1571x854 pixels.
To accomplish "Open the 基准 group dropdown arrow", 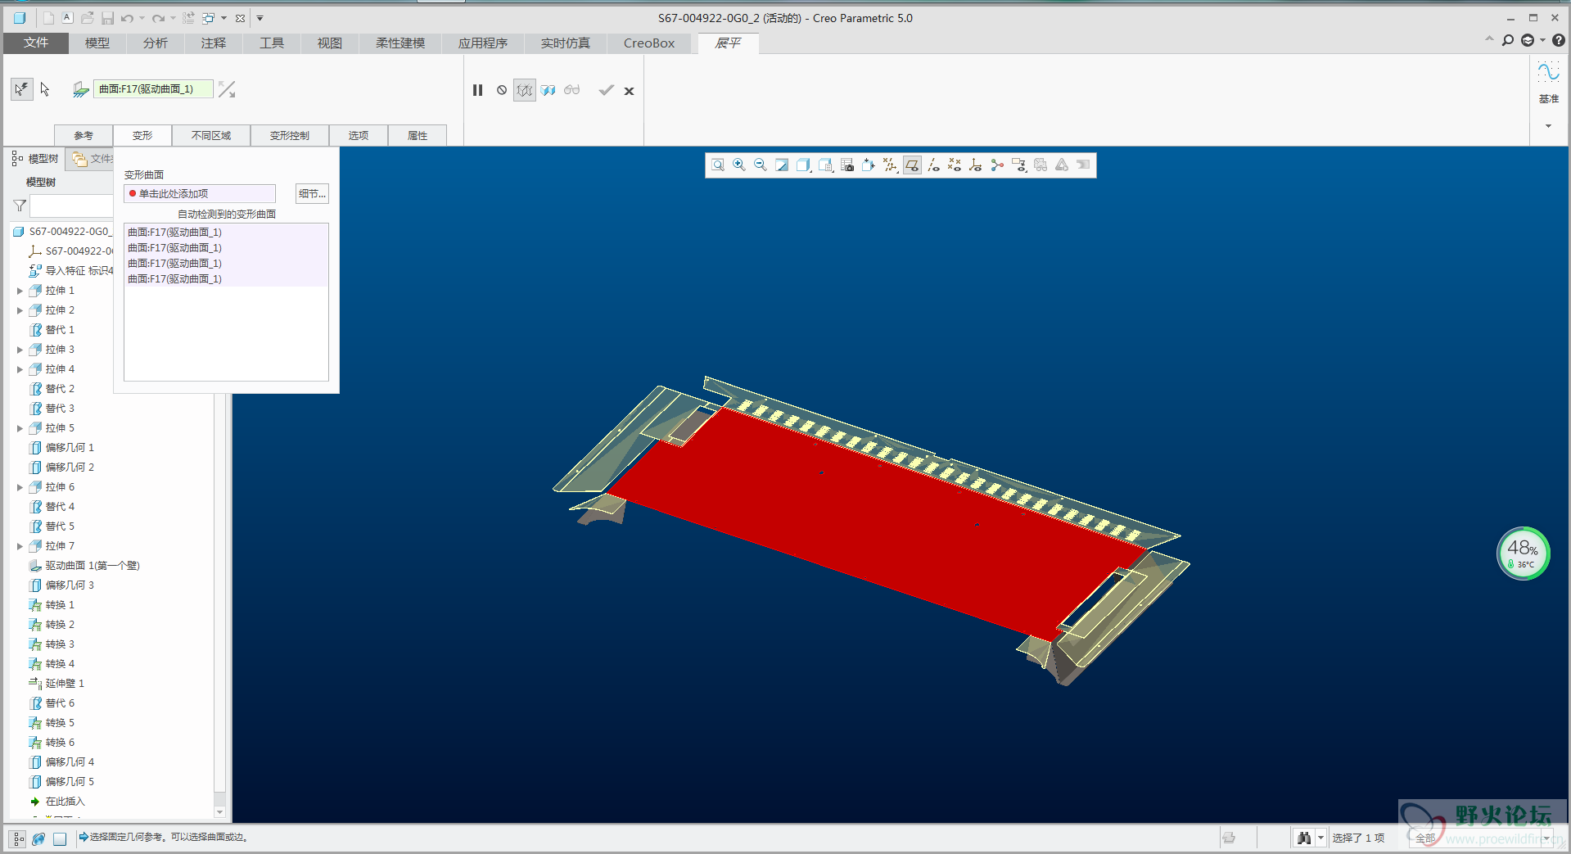I will pos(1548,126).
